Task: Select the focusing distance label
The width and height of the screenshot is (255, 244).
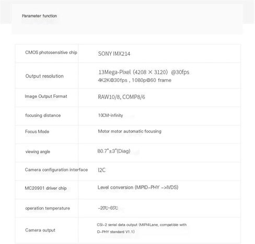Action: point(43,115)
